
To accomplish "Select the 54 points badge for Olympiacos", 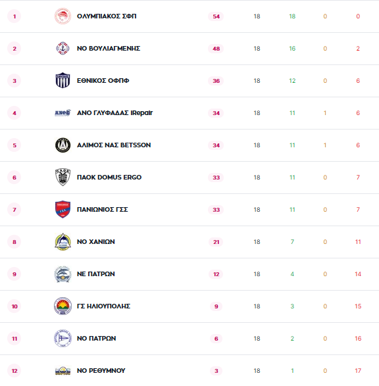I will 216,16.
